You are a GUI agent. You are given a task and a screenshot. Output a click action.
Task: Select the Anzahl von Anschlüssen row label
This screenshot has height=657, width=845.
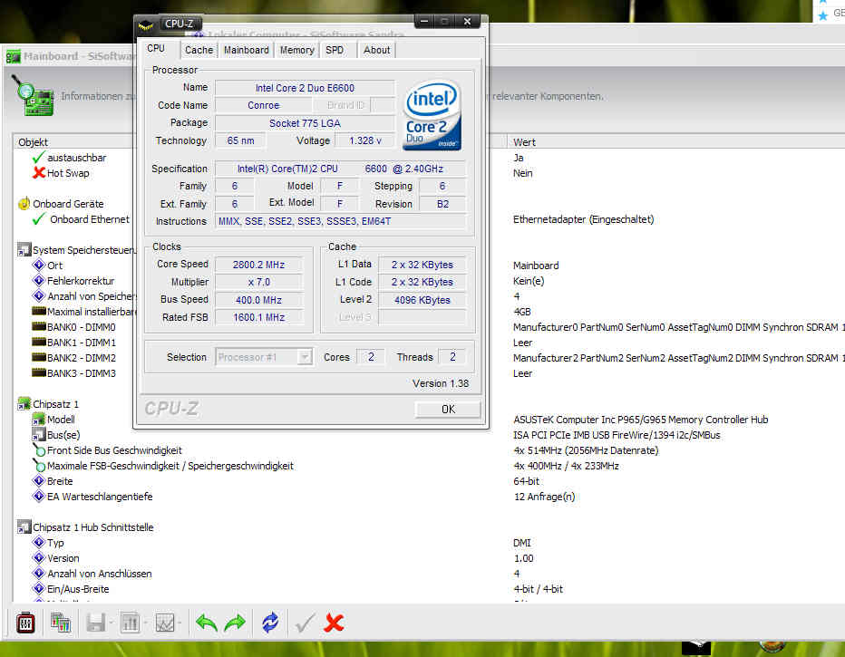100,574
